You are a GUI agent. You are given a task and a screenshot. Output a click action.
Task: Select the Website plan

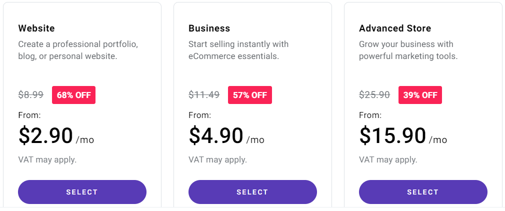pyautogui.click(x=82, y=192)
